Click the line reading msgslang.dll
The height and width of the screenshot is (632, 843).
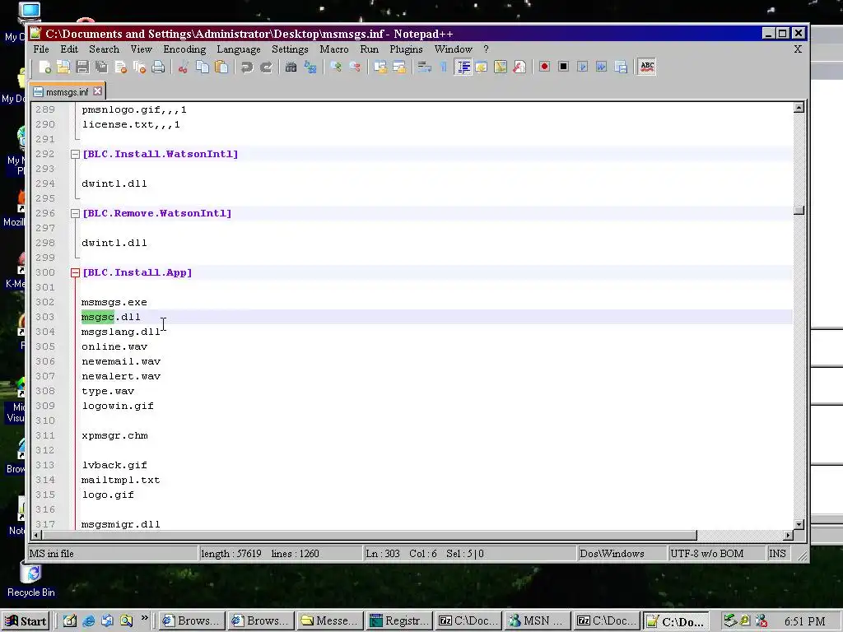(121, 332)
